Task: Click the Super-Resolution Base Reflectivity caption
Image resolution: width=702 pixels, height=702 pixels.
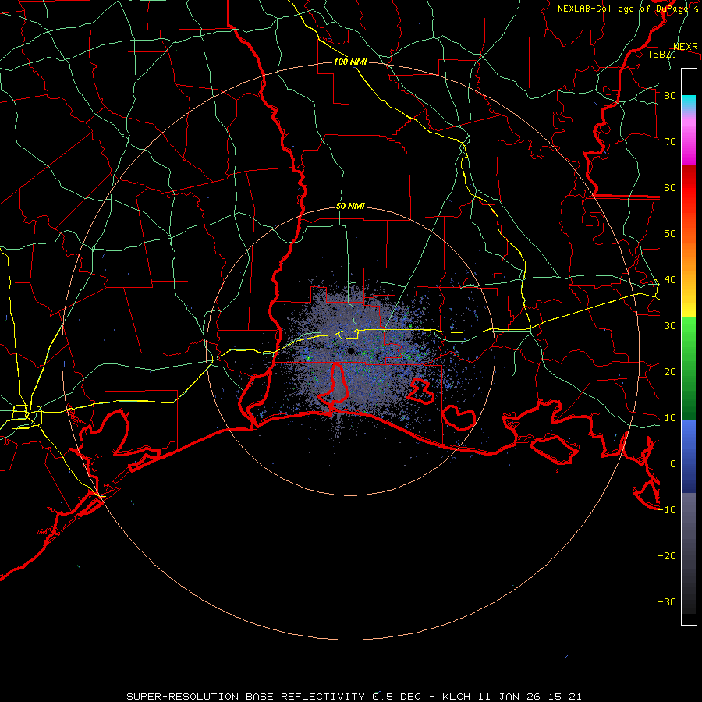Action: 354,697
